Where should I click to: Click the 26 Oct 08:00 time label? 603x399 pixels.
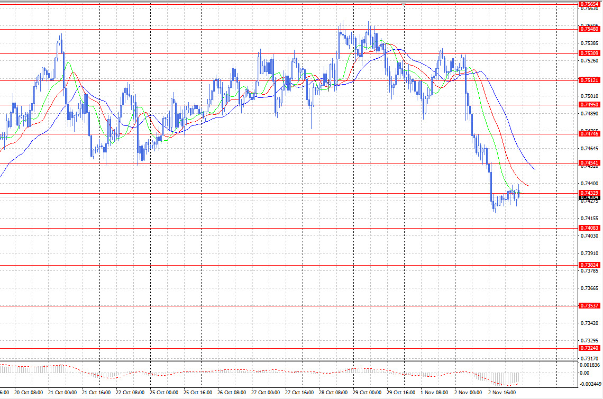click(232, 393)
